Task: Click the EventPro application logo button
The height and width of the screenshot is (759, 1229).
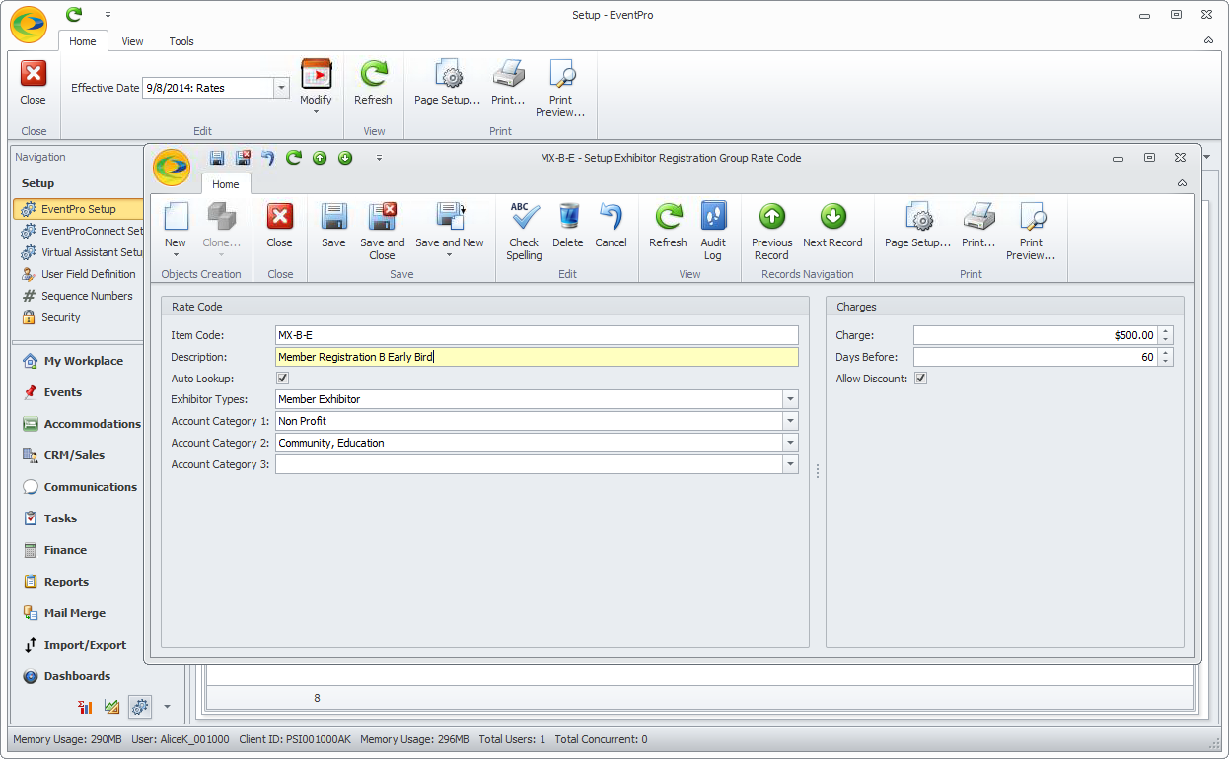Action: coord(29,25)
